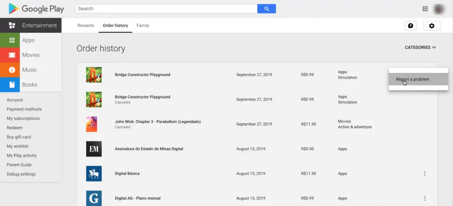
Task: Click the John Wick movie poster thumbnail
Action: tap(92, 124)
